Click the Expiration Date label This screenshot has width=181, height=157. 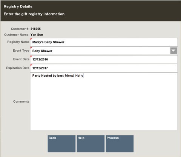point(18,68)
